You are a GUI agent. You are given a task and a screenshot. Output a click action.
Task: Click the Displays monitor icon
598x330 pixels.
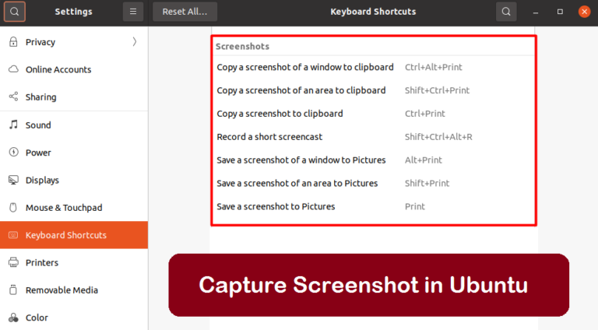click(13, 180)
